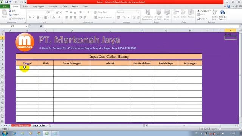The height and width of the screenshot is (136, 242).
Task: Click the Orientation text rotation icon
Action: tap(81, 12)
